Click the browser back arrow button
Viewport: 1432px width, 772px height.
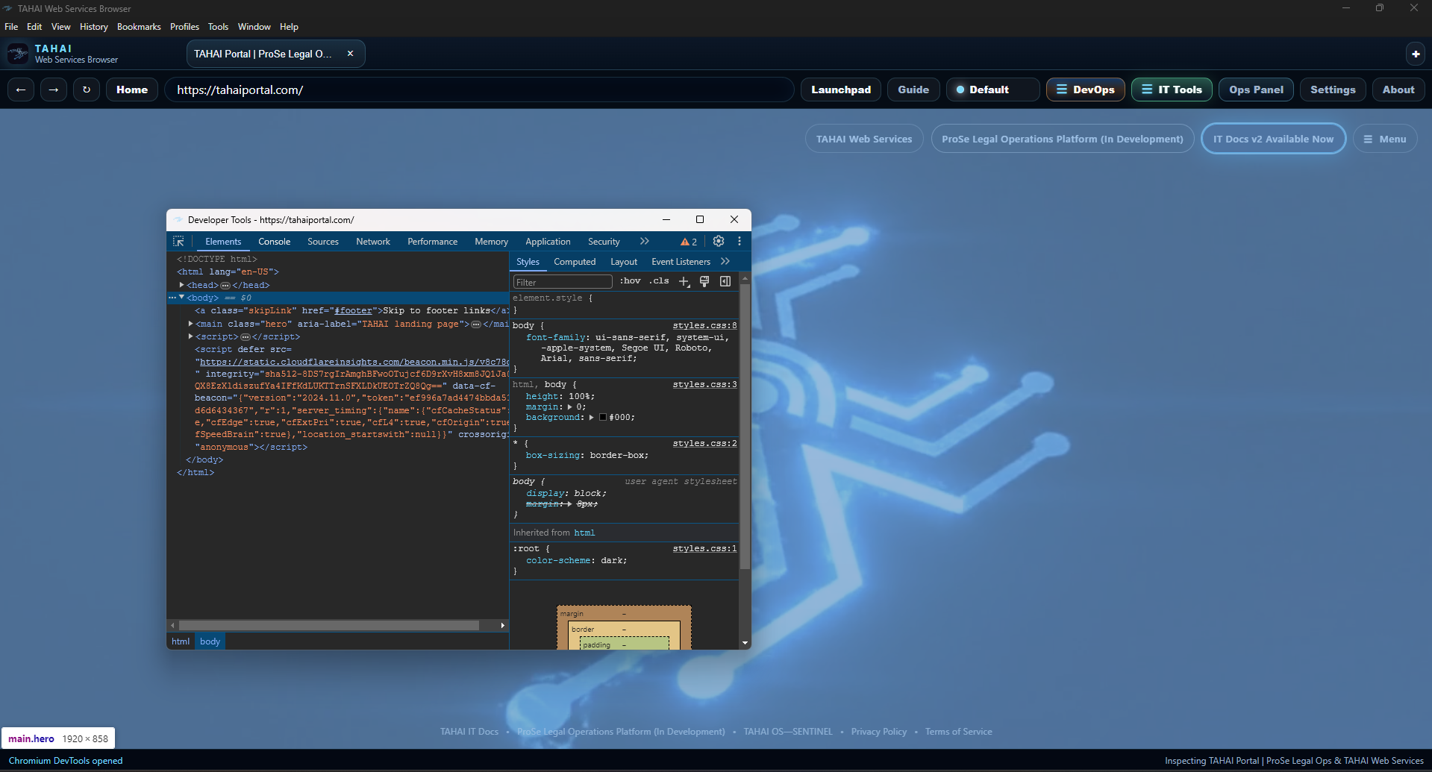21,90
